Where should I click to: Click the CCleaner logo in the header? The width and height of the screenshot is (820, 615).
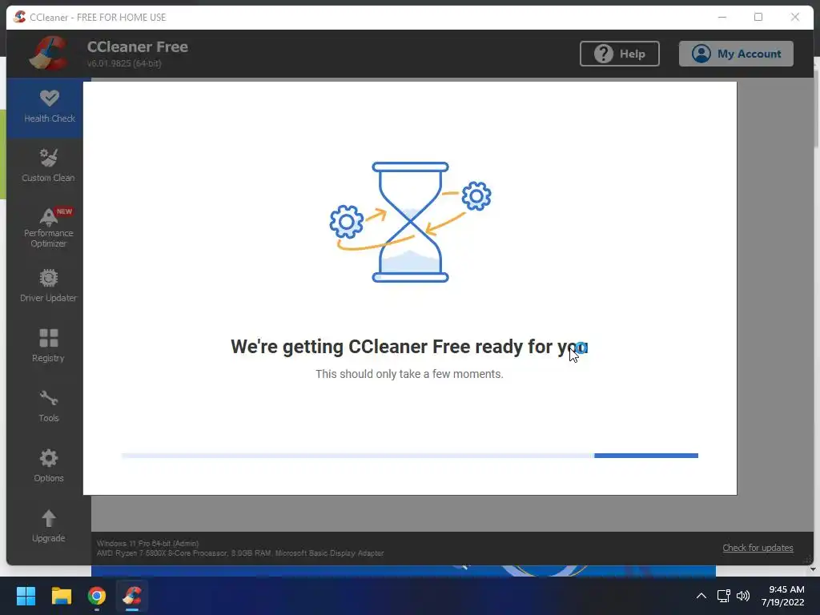(x=49, y=53)
